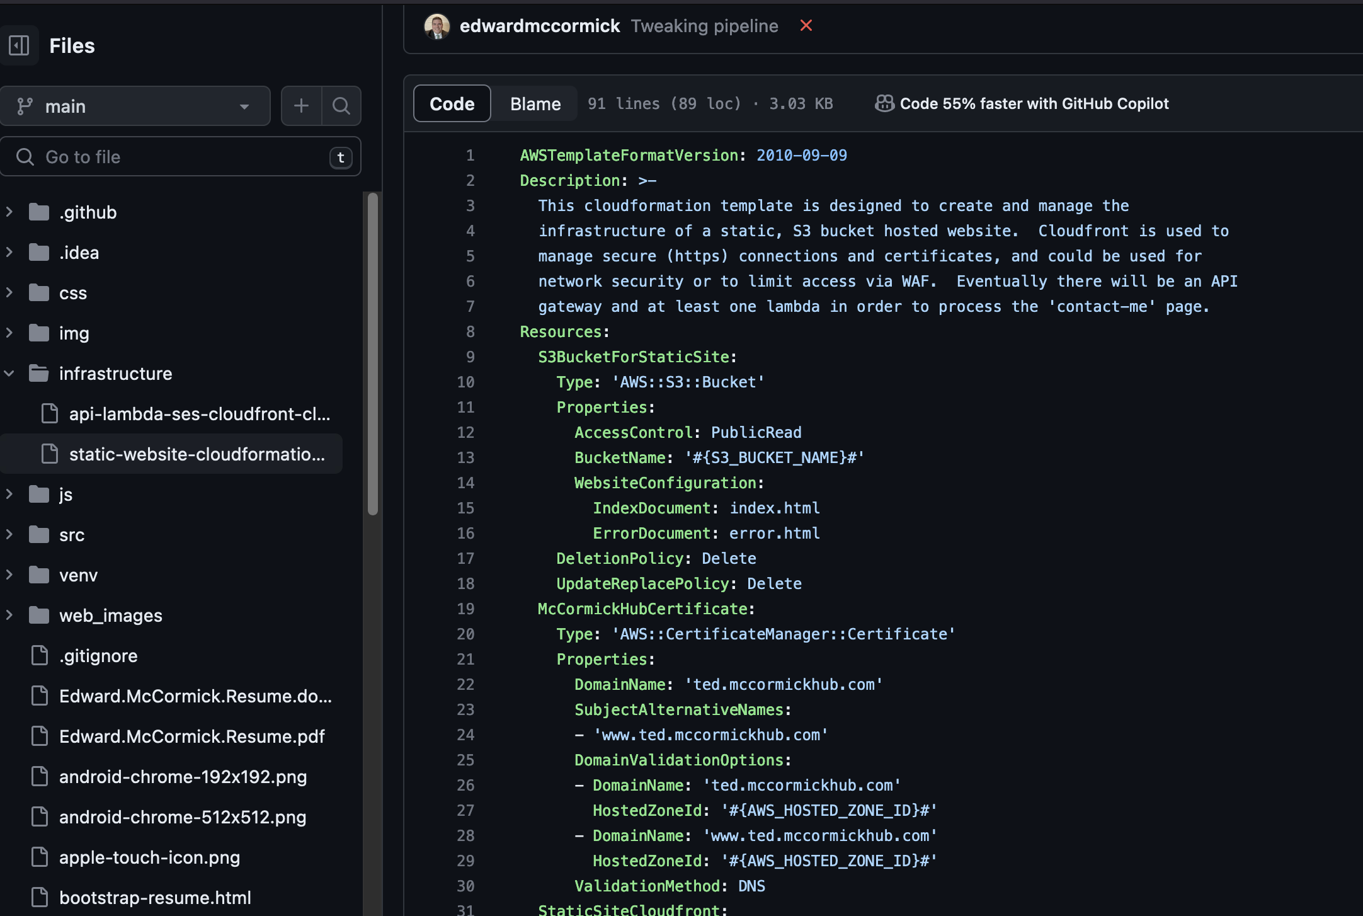Expand the venv folder chevron

point(9,575)
